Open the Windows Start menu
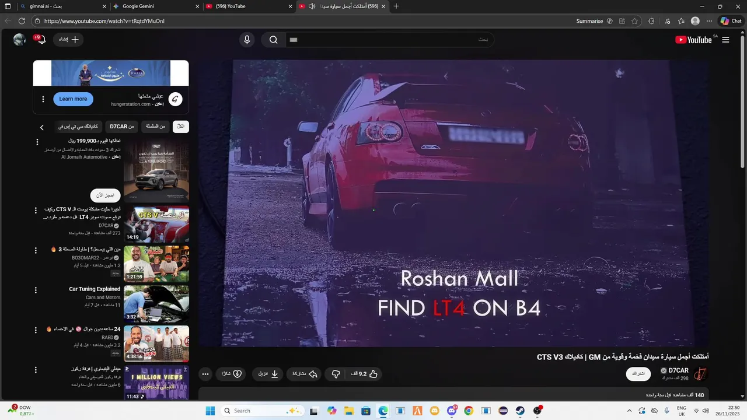Image resolution: width=747 pixels, height=420 pixels. [210, 411]
